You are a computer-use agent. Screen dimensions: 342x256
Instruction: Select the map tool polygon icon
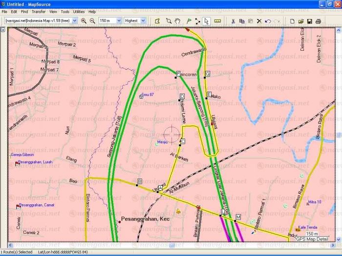157,21
